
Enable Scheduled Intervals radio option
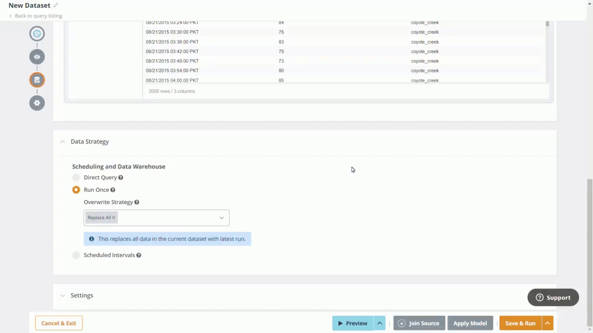pos(76,255)
